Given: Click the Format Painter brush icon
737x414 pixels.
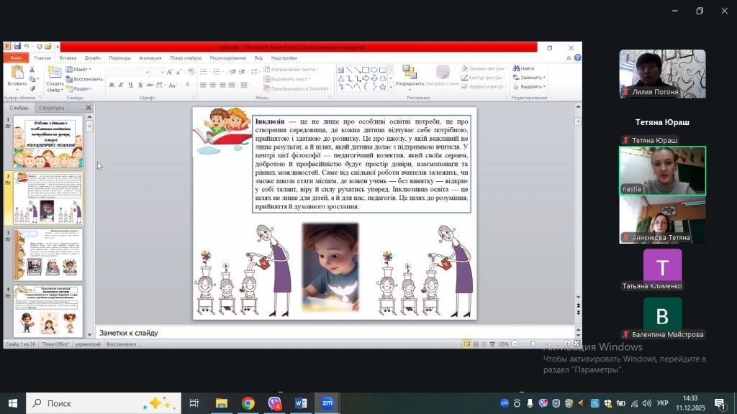Looking at the screenshot, I should coord(32,88).
